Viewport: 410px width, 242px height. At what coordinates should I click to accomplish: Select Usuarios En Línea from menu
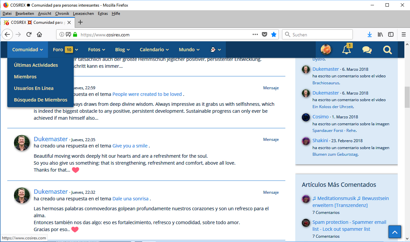pyautogui.click(x=34, y=88)
